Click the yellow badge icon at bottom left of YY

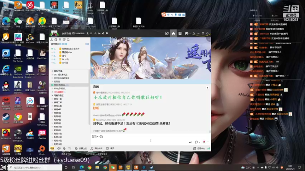coord(52,148)
